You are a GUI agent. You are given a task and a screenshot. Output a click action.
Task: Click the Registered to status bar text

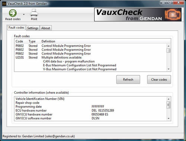pyautogui.click(x=39, y=136)
